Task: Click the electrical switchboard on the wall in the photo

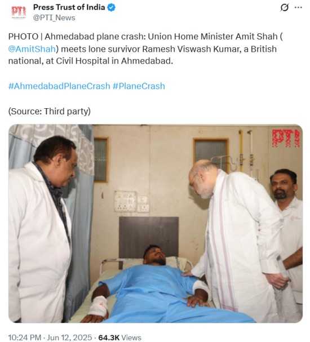Action: (x=126, y=201)
